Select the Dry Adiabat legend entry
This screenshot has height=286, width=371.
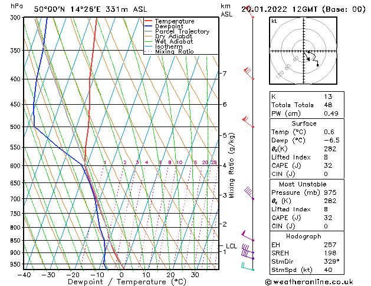click(173, 36)
